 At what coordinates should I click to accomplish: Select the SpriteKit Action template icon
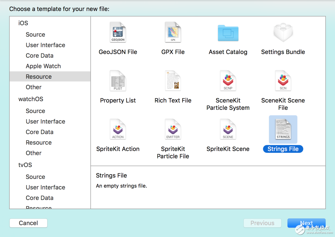pos(118,129)
